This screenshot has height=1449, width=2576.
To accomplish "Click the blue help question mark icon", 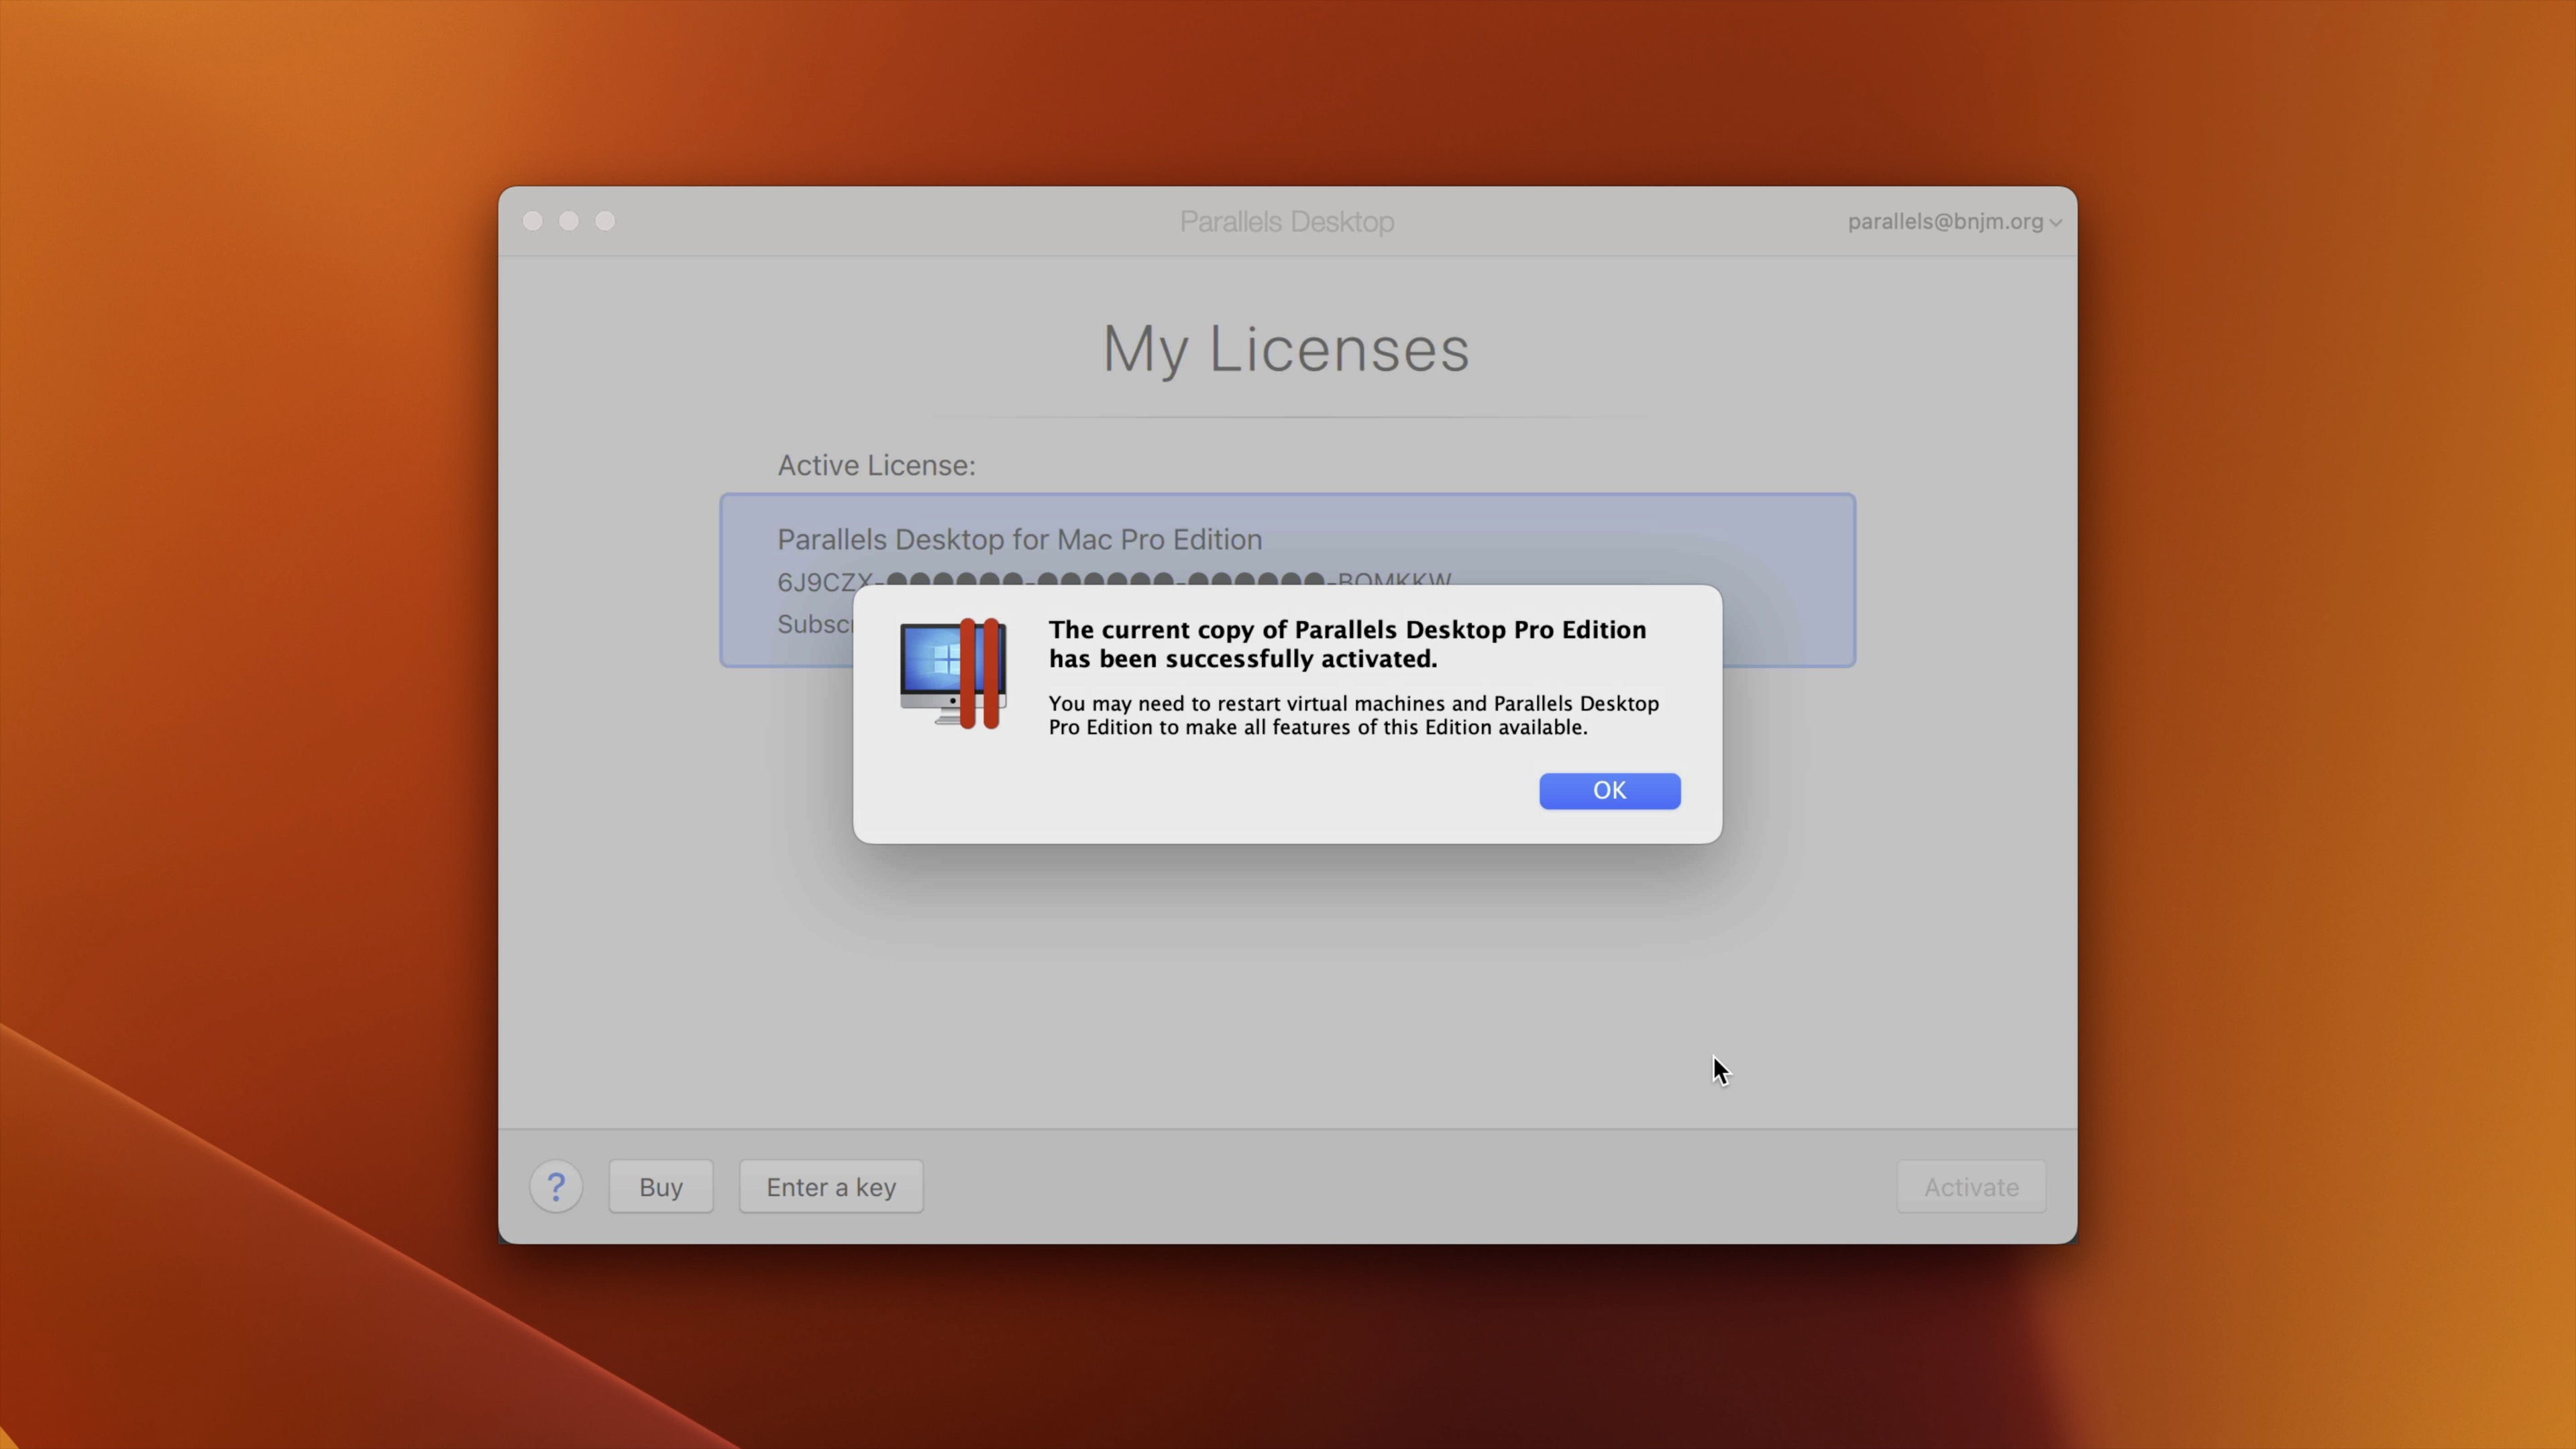I will (557, 1186).
